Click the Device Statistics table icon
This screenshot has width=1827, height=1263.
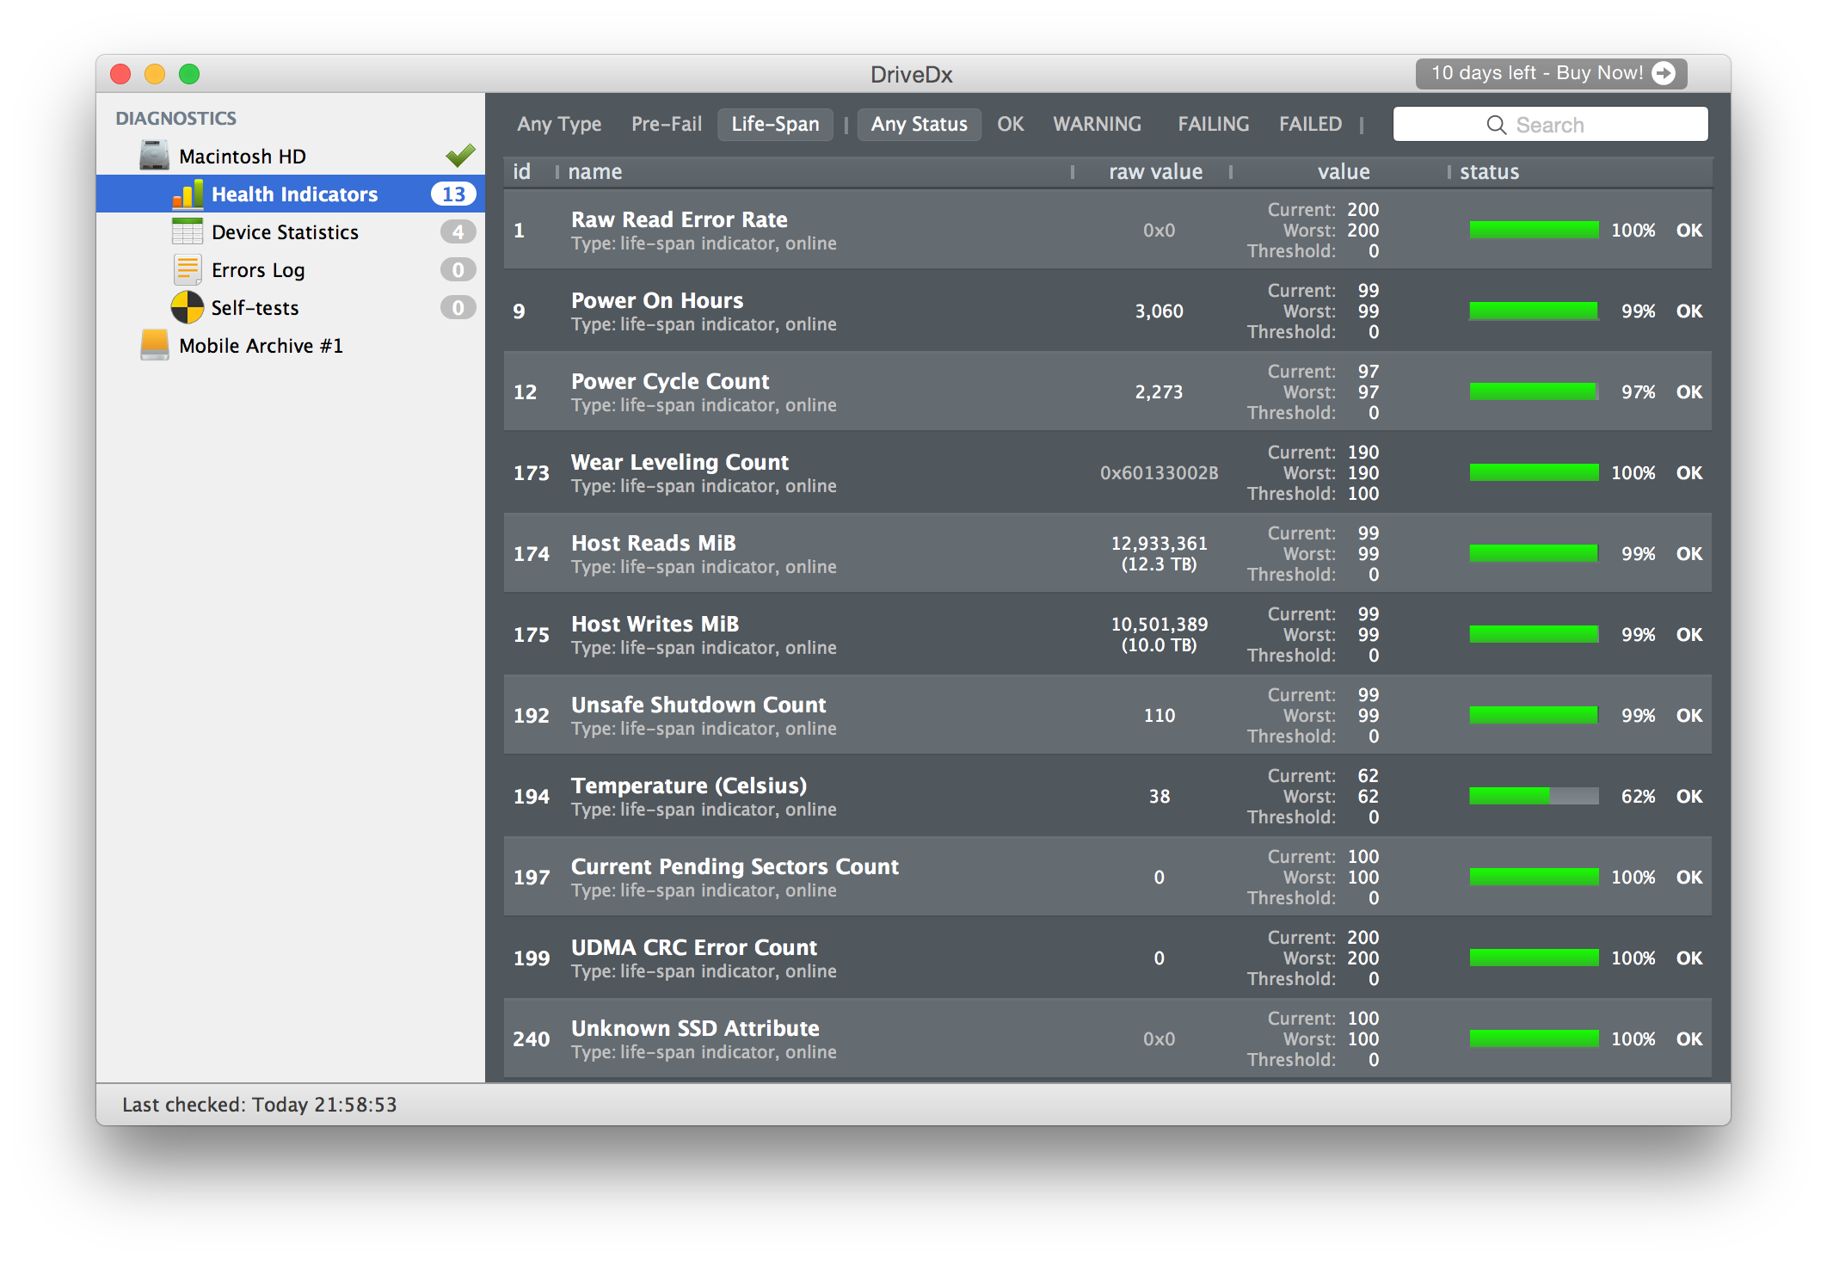click(x=188, y=231)
